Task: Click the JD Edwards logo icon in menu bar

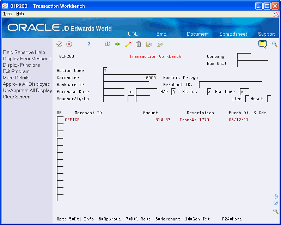Action: [276, 14]
